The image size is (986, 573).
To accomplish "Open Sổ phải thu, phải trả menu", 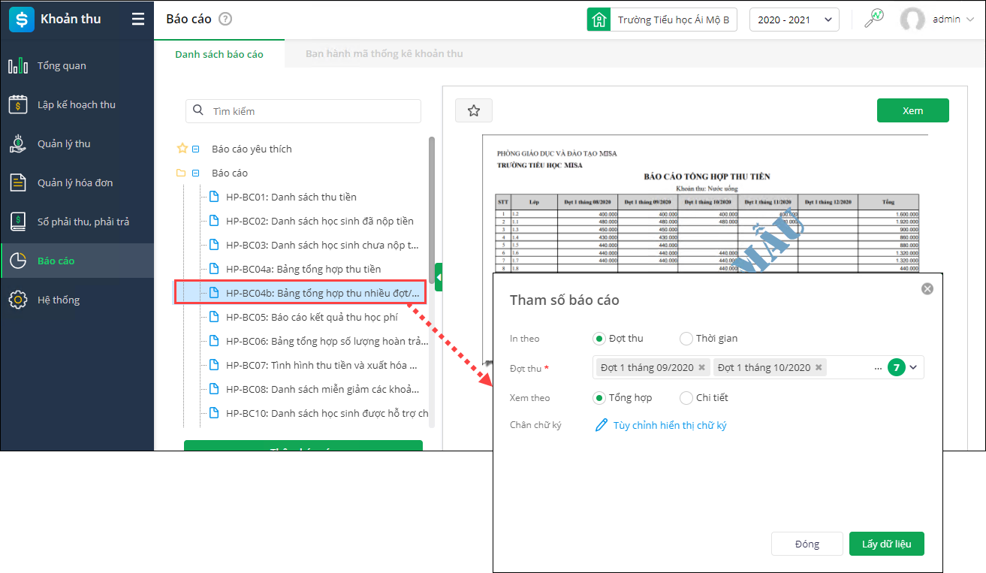I will pos(83,222).
